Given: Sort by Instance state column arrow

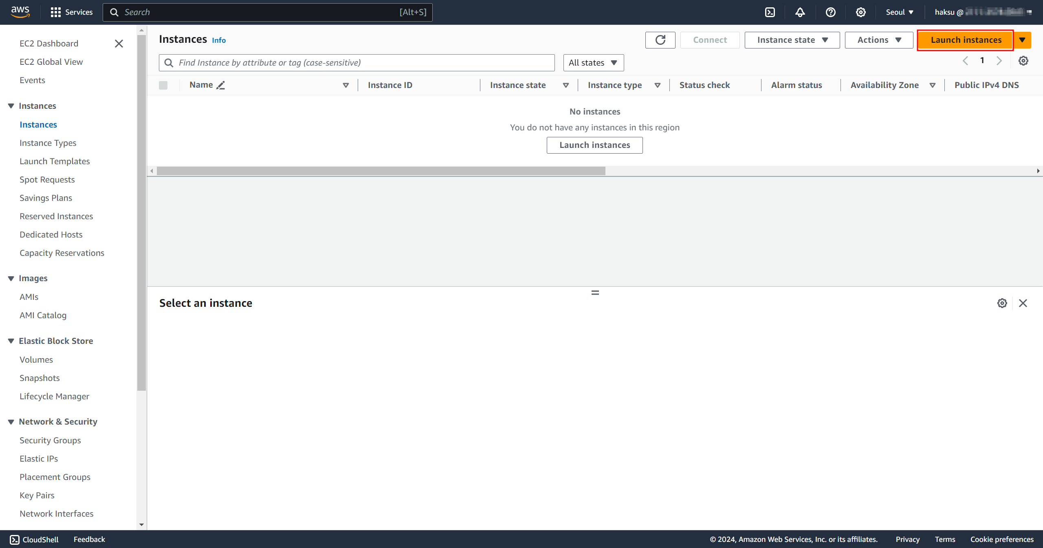Looking at the screenshot, I should (x=566, y=85).
